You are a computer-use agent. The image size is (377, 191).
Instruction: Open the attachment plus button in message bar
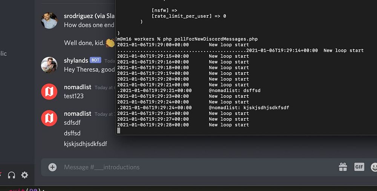(x=52, y=167)
